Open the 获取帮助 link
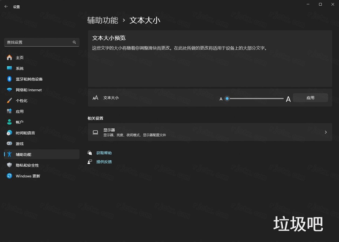This screenshot has width=339, height=242. [104, 153]
